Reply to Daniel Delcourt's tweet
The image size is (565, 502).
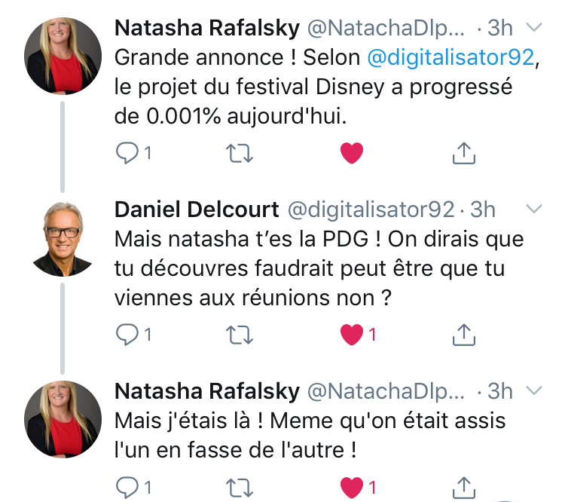129,334
